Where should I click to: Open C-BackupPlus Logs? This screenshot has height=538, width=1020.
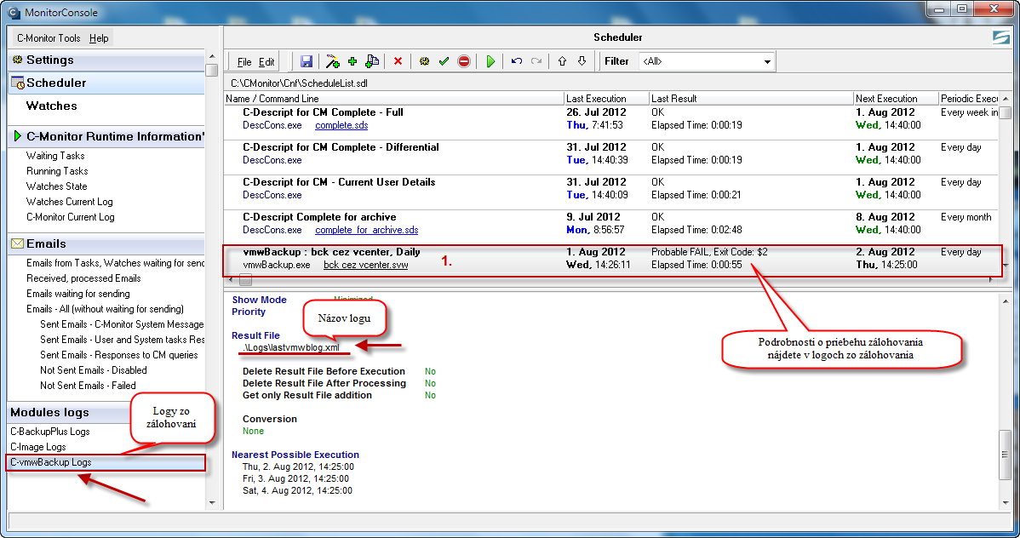(50, 432)
